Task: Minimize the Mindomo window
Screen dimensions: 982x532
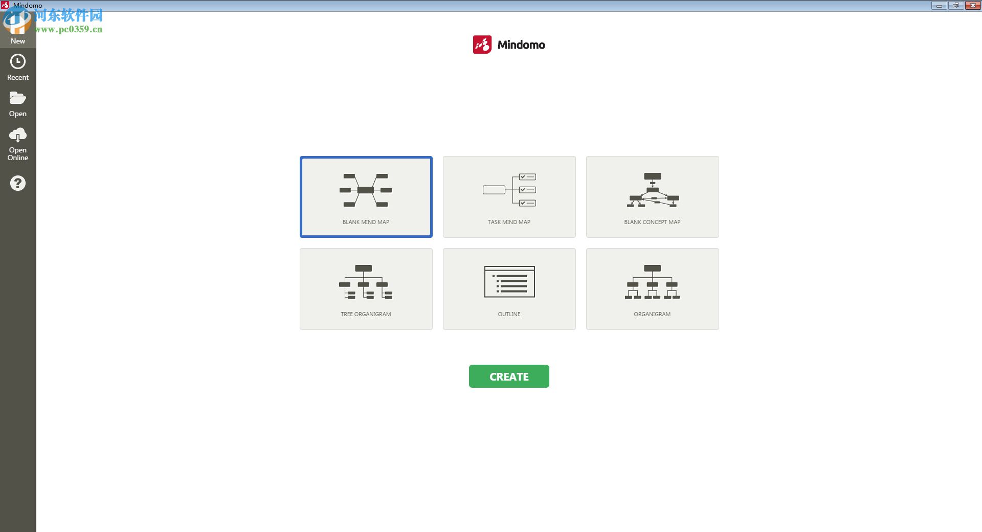Action: (x=939, y=6)
